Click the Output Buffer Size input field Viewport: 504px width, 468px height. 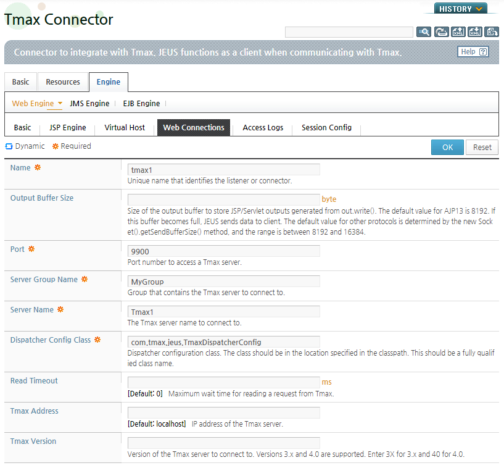[x=224, y=200]
